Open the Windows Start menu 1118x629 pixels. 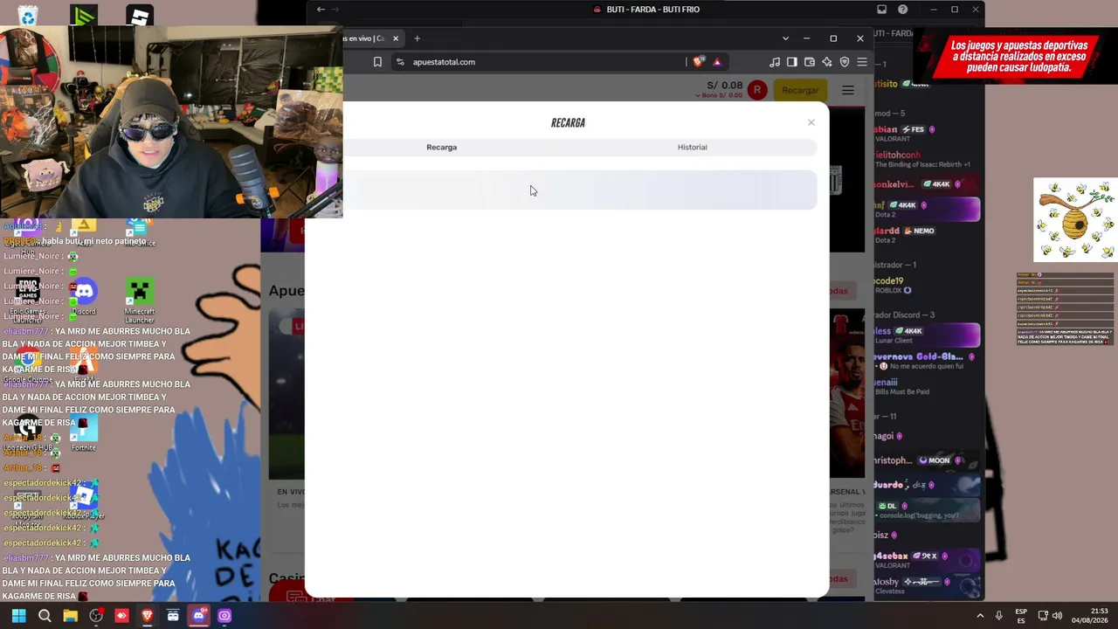coord(18,616)
